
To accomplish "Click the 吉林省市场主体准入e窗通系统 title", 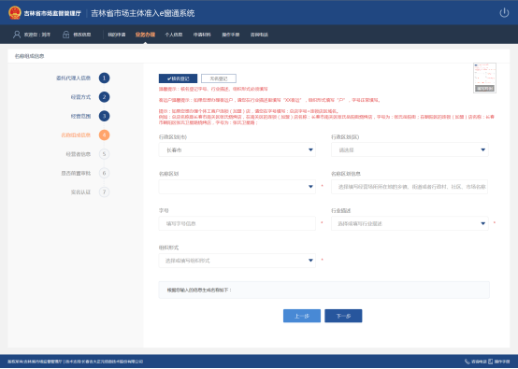I will tap(143, 13).
